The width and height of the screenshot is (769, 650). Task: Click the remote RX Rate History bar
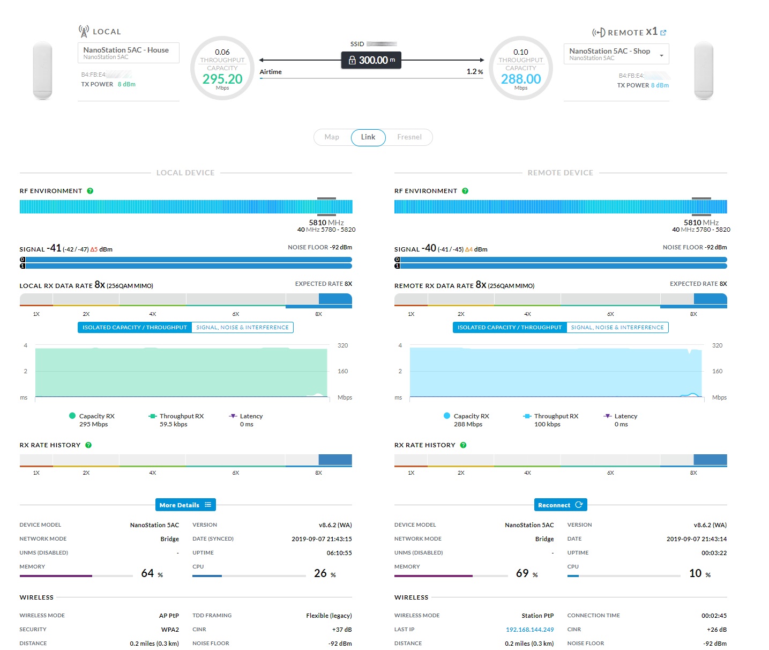coord(561,460)
